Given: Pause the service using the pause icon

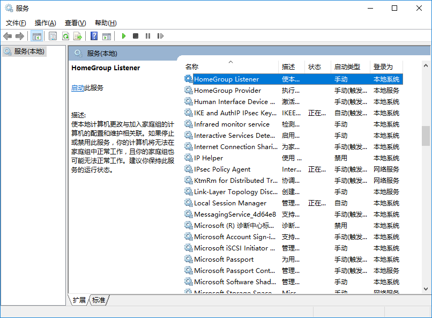Looking at the screenshot, I should click(148, 36).
